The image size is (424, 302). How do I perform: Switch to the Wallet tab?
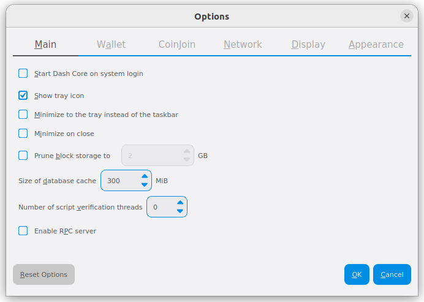(x=111, y=45)
